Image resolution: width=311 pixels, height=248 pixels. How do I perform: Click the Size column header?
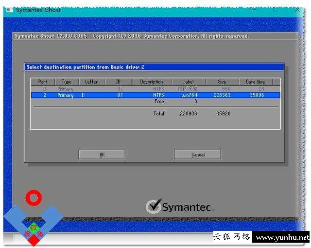(x=222, y=82)
